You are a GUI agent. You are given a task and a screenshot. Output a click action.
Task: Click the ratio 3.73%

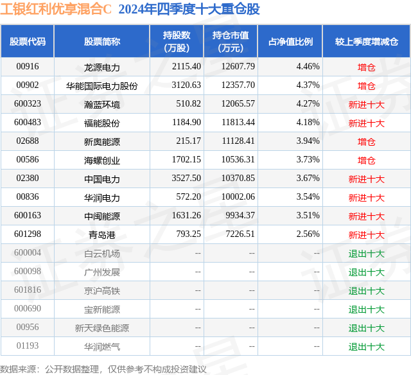pyautogui.click(x=308, y=160)
